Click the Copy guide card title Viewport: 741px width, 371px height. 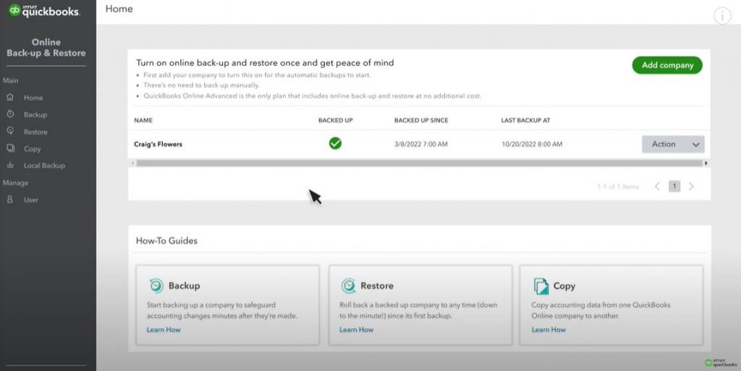pos(564,286)
